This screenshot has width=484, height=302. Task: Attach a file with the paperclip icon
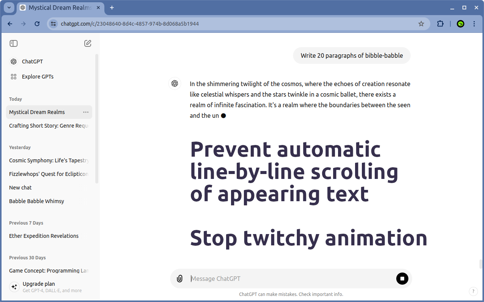(x=180, y=279)
